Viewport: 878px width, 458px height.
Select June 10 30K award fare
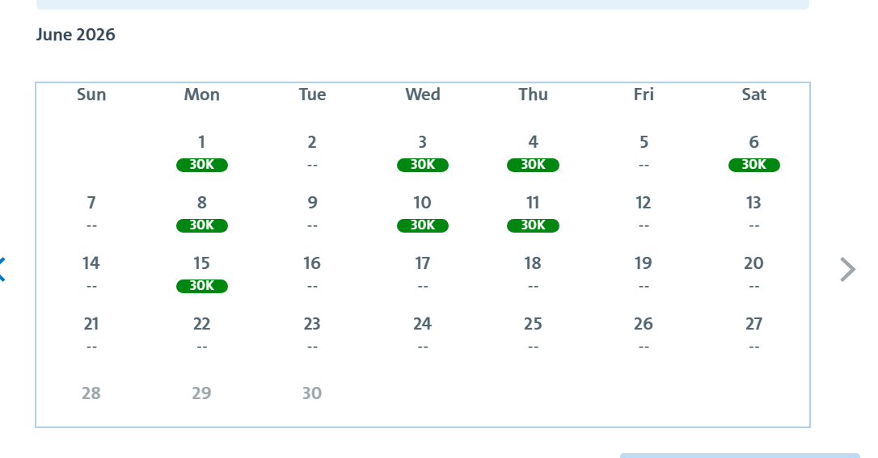click(x=423, y=213)
